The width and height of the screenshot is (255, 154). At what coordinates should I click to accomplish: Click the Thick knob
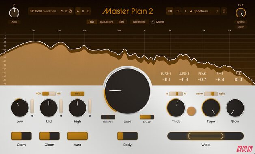coord(176,108)
